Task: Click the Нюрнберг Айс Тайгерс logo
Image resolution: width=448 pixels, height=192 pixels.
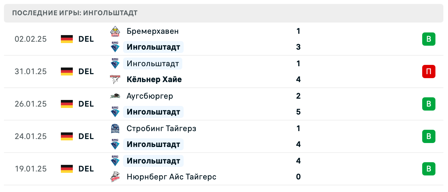Action: pos(115,177)
